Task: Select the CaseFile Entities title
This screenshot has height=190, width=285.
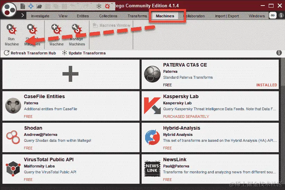Action: coord(44,96)
